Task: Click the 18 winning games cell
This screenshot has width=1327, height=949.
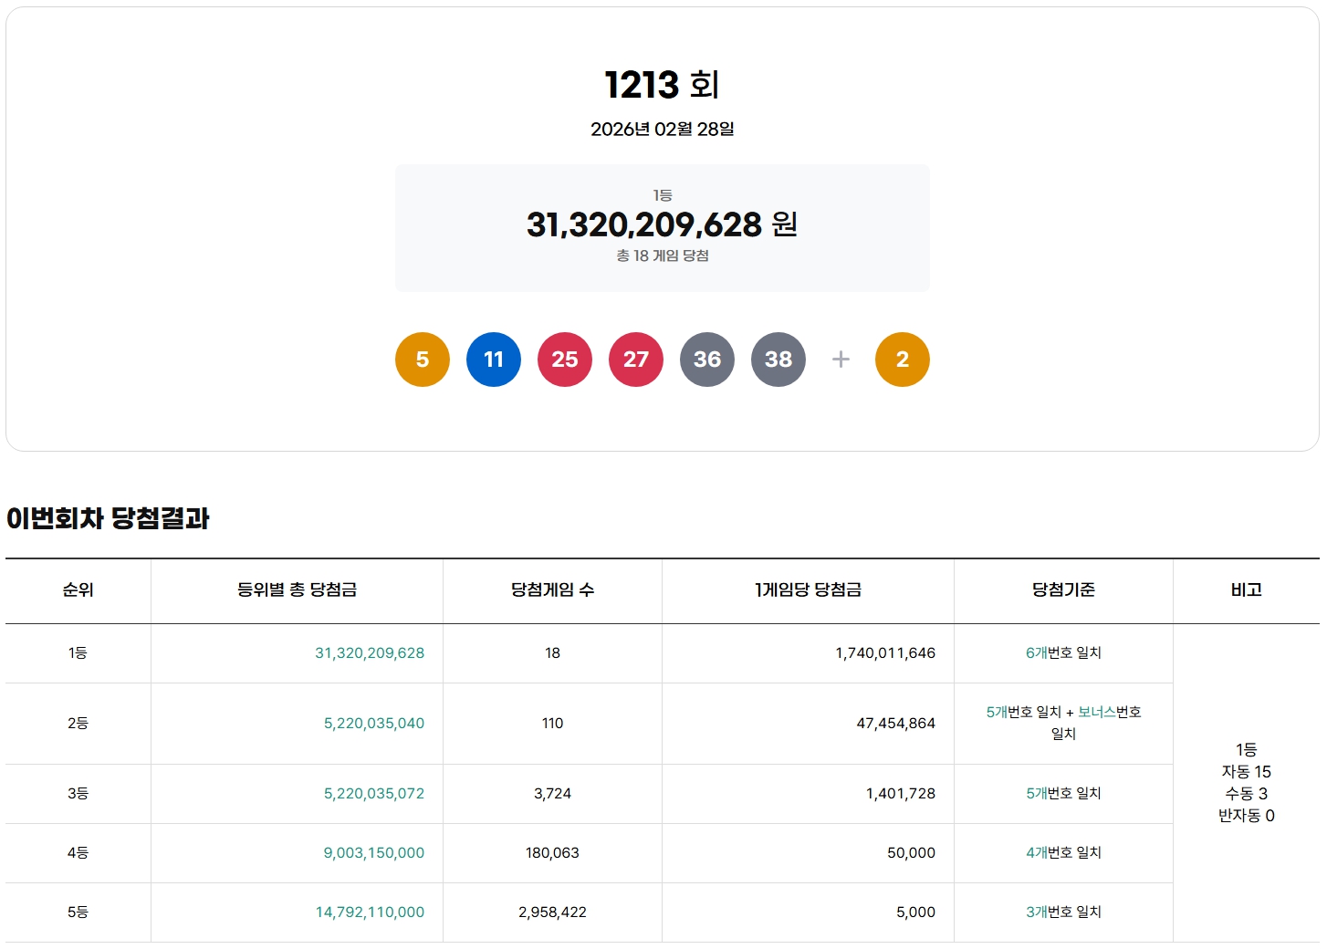Action: click(x=553, y=653)
